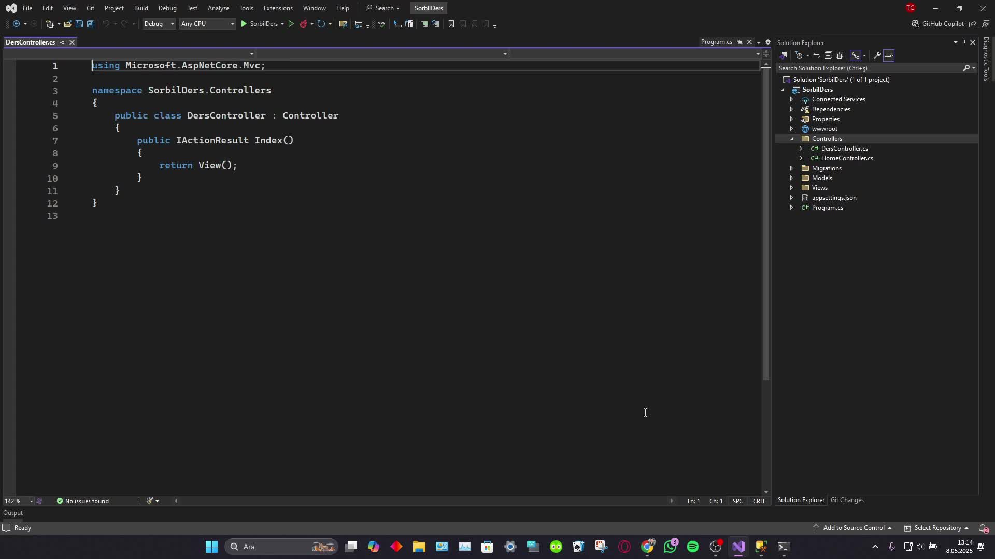This screenshot has width=995, height=559.
Task: Save the current file with Save icon
Action: [79, 24]
